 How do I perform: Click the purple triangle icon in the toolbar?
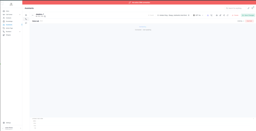(x=208, y=15)
